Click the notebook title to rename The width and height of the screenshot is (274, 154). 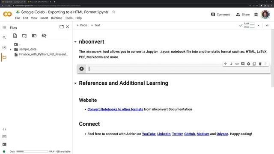click(x=64, y=12)
